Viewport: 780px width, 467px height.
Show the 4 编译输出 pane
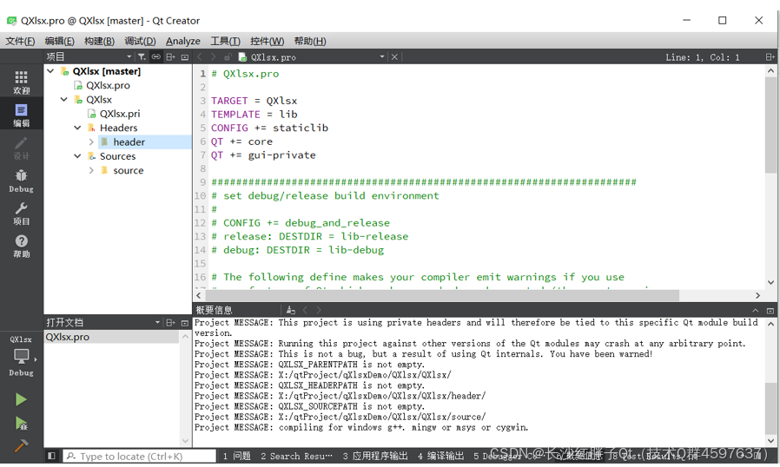click(x=440, y=456)
